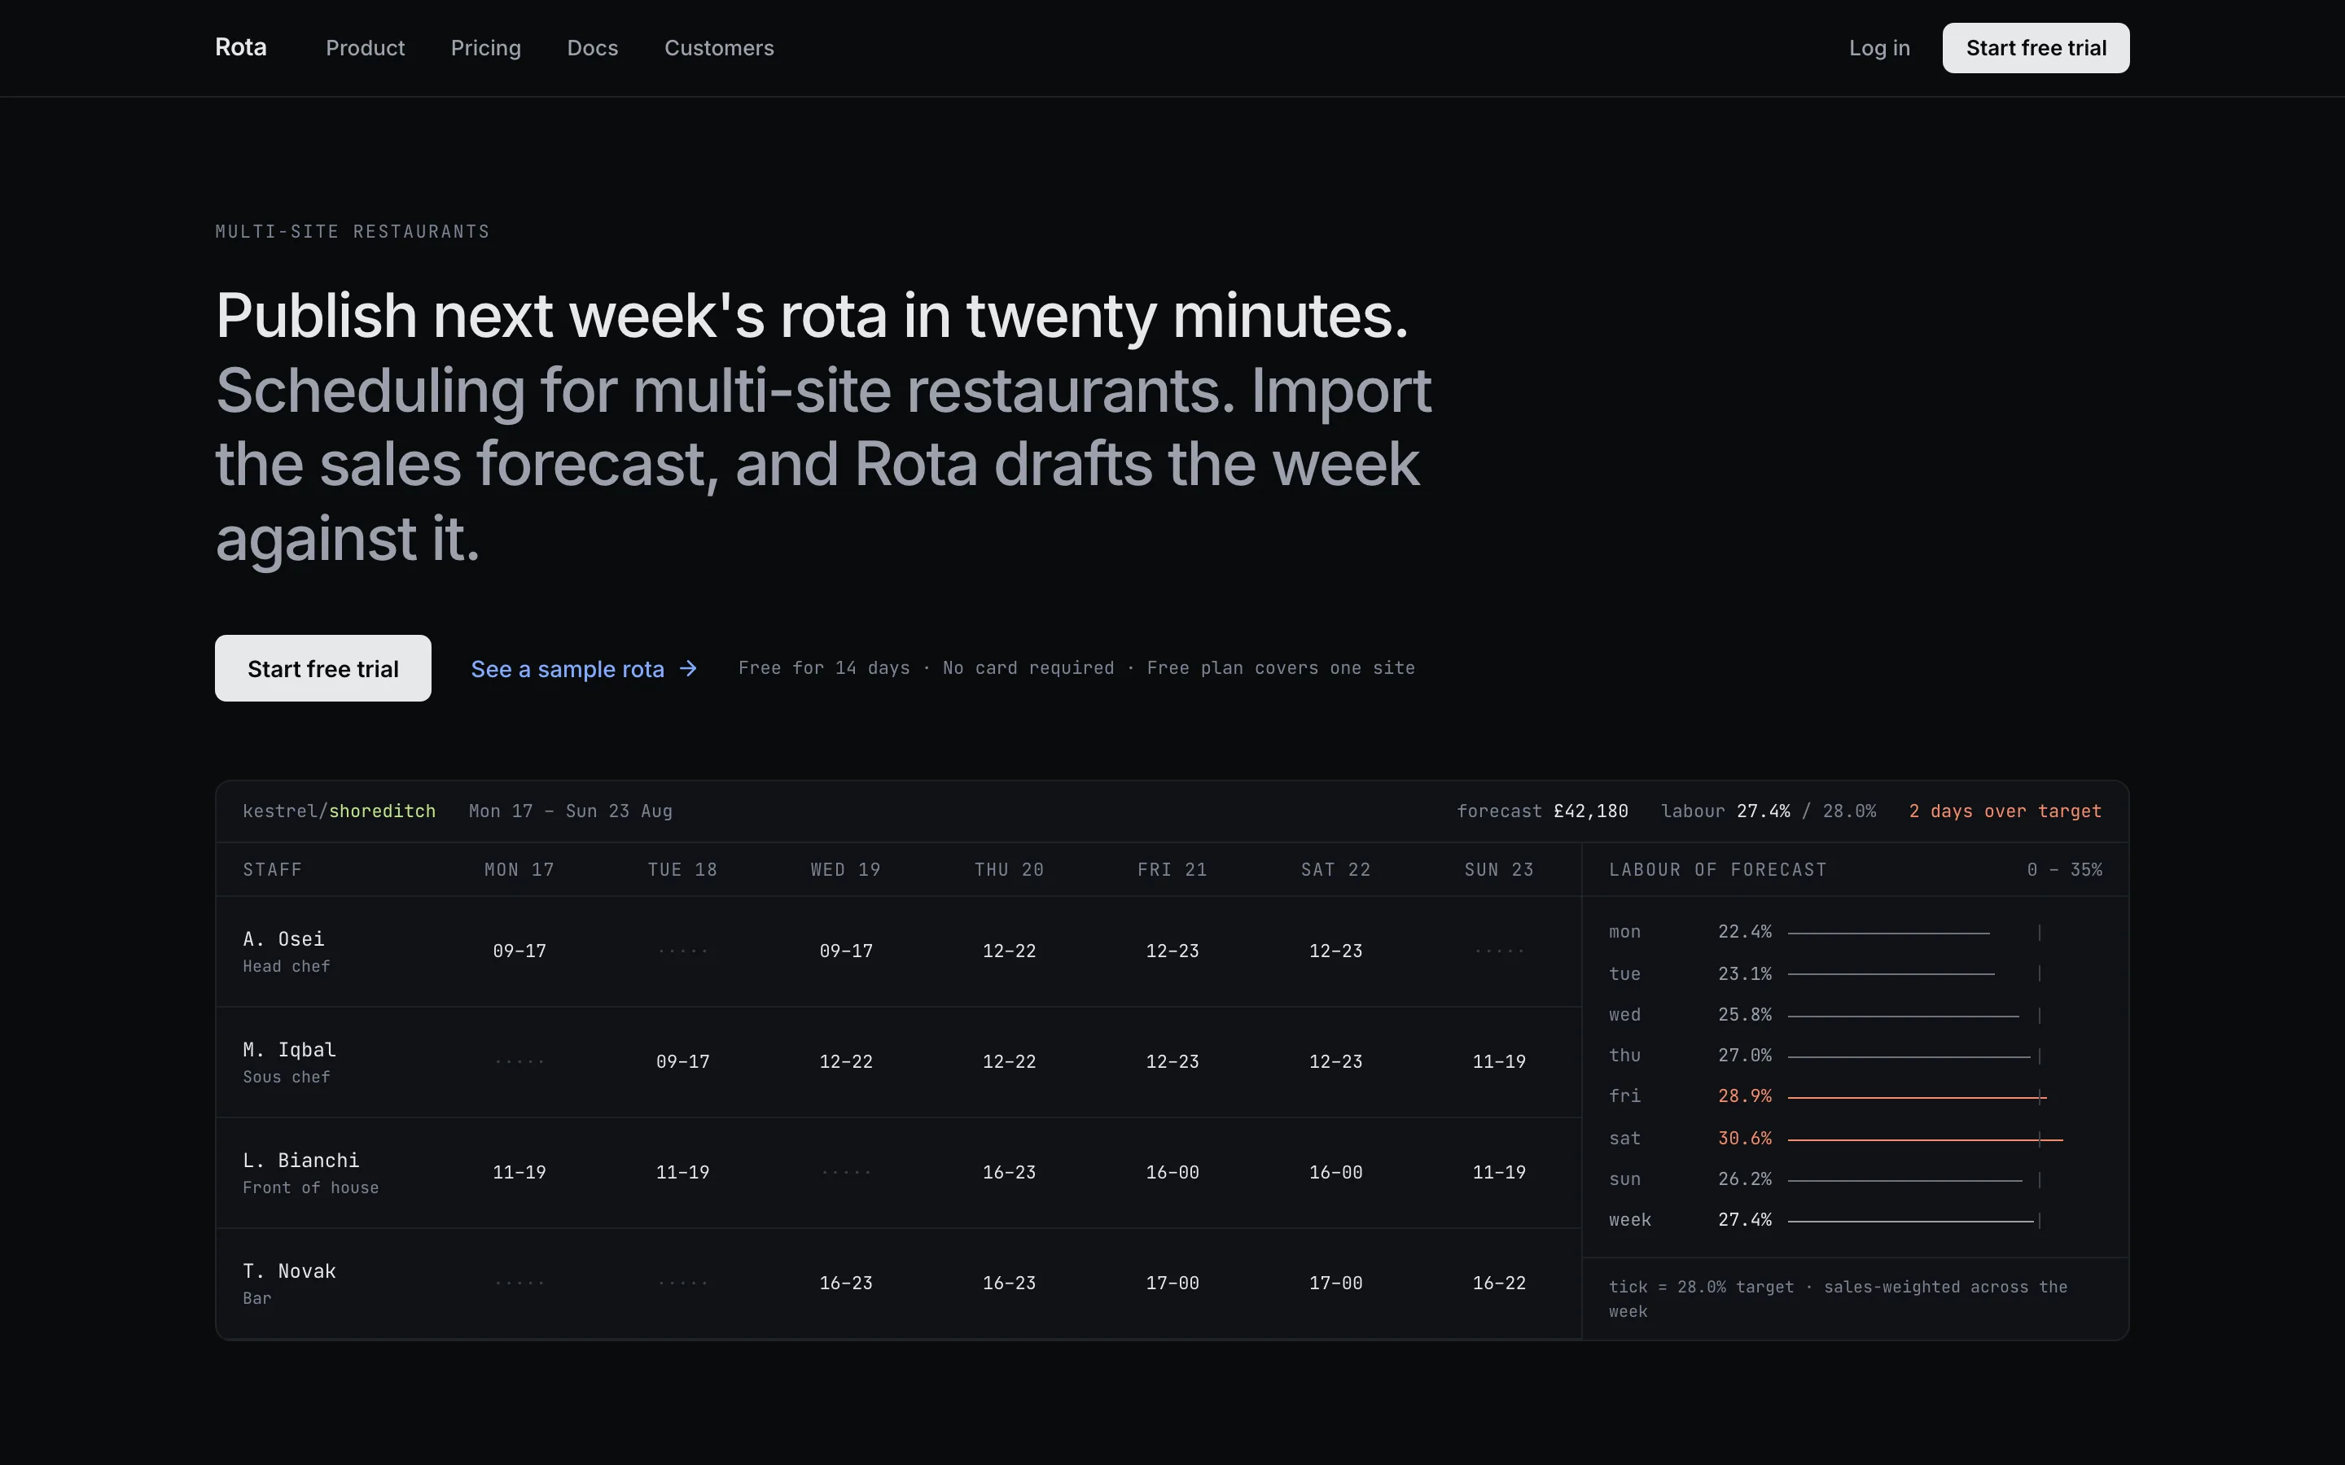
Task: Select the THU 20 column header
Action: tap(1009, 869)
